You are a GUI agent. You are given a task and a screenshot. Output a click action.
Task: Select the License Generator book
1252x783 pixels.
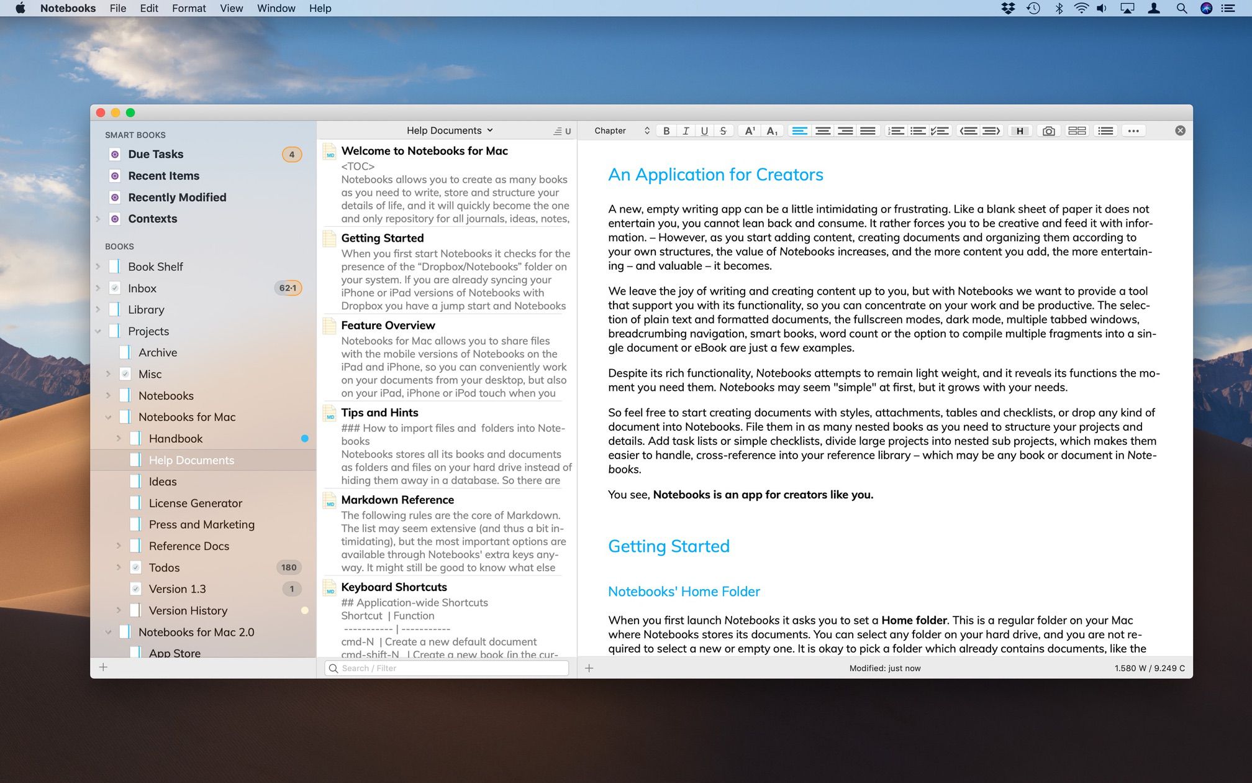204,503
